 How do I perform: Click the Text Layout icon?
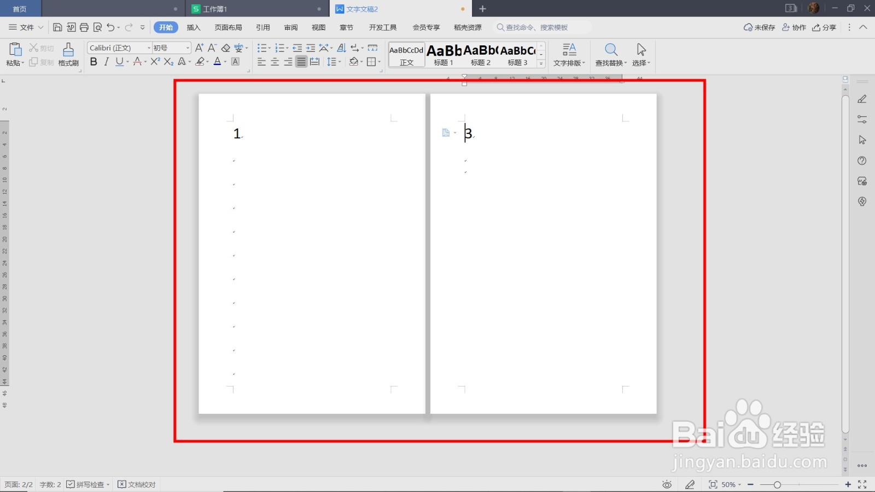[x=569, y=50]
